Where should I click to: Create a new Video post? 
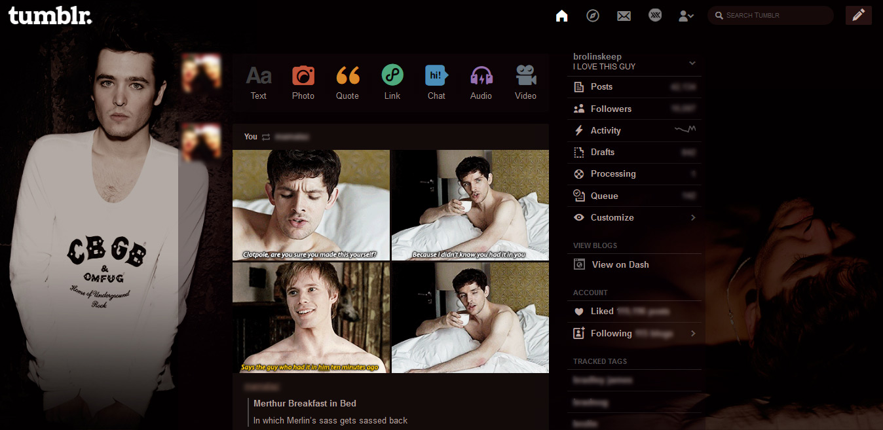(x=525, y=83)
